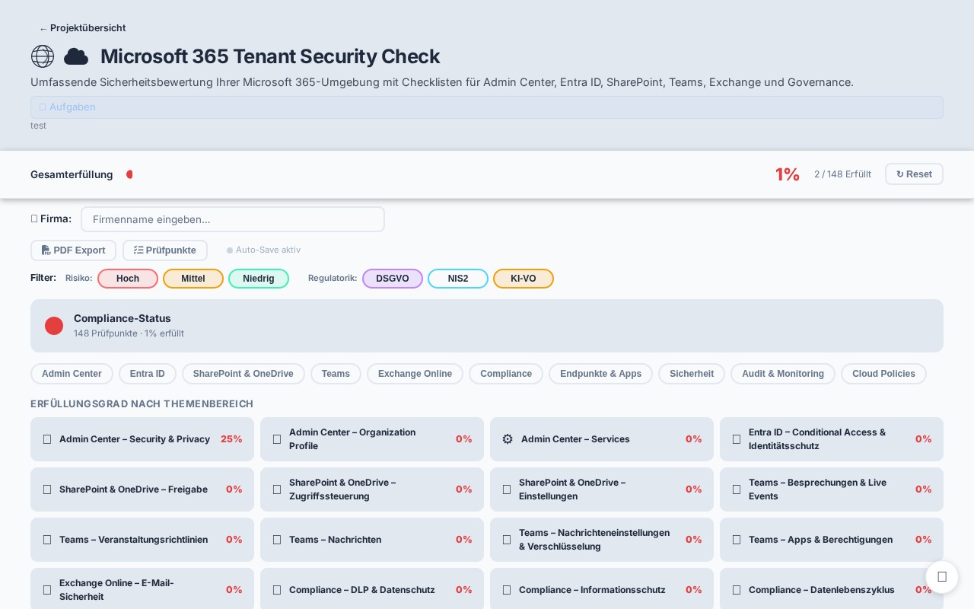Screen dimensions: 974x609
Task: Open the SharePoint & OneDrive – Zugriffssteuerung card
Action: point(372,489)
